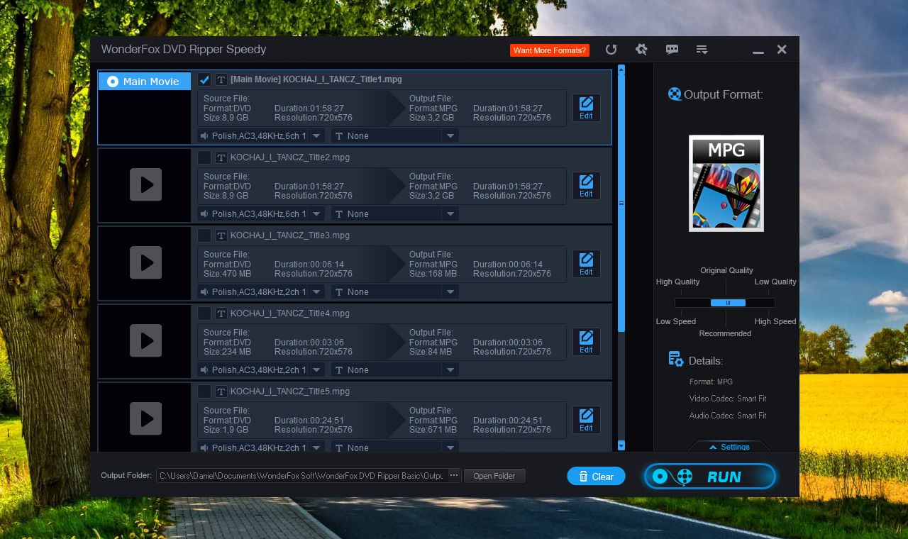Start ripping with the RUN button

tap(710, 477)
